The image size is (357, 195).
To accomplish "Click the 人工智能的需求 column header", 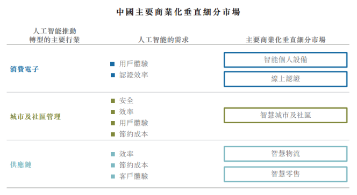I will pyautogui.click(x=163, y=40).
